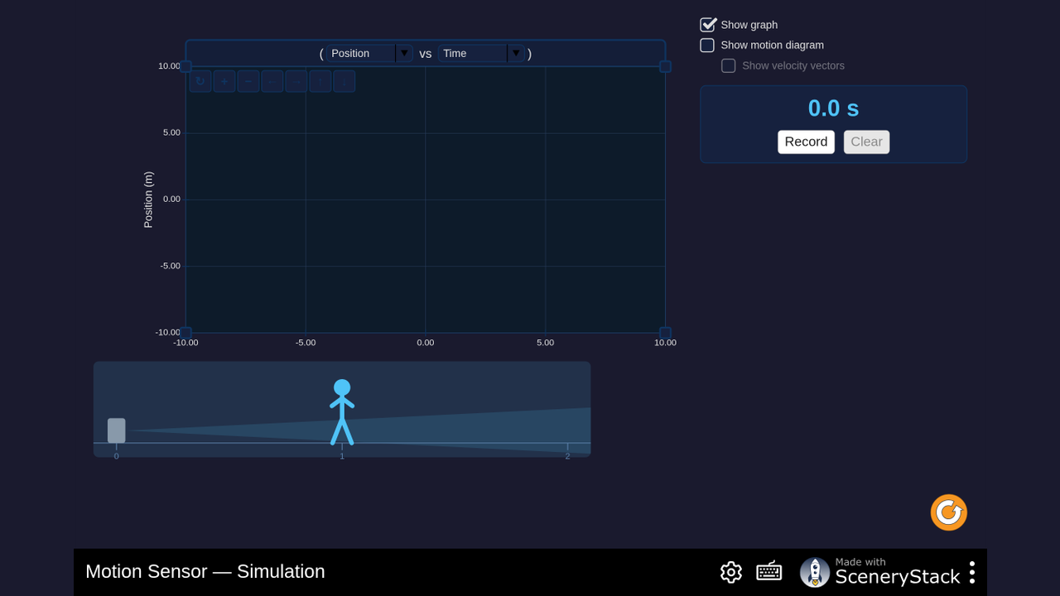Reset the graph view with the circular arrow
Image resolution: width=1060 pixels, height=596 pixels.
(x=200, y=81)
